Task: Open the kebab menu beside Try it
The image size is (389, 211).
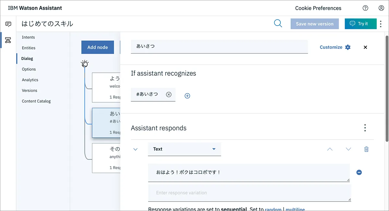Action: click(x=381, y=24)
